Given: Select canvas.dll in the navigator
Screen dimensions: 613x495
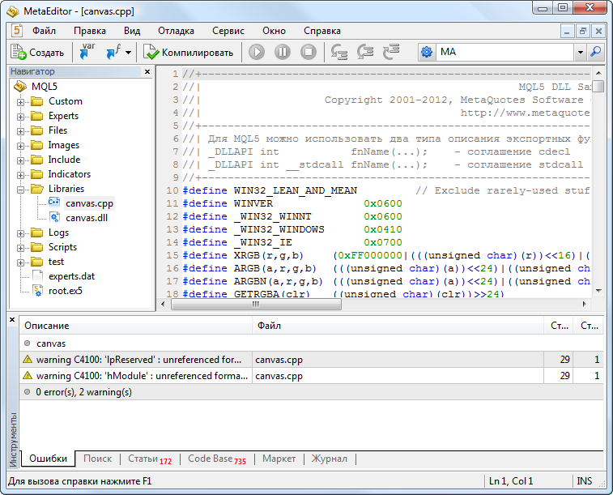Looking at the screenshot, I should tap(87, 218).
